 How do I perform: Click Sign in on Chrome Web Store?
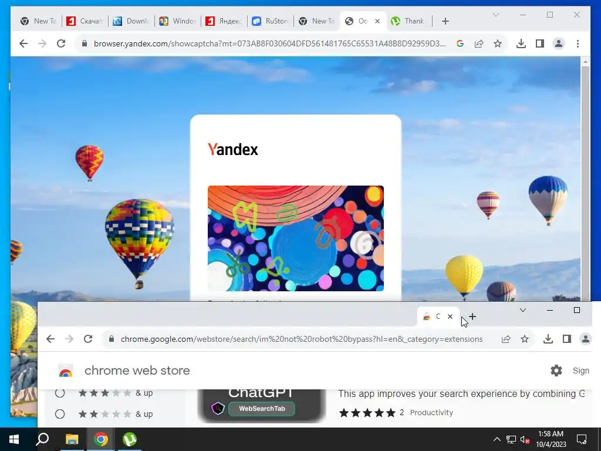[580, 371]
